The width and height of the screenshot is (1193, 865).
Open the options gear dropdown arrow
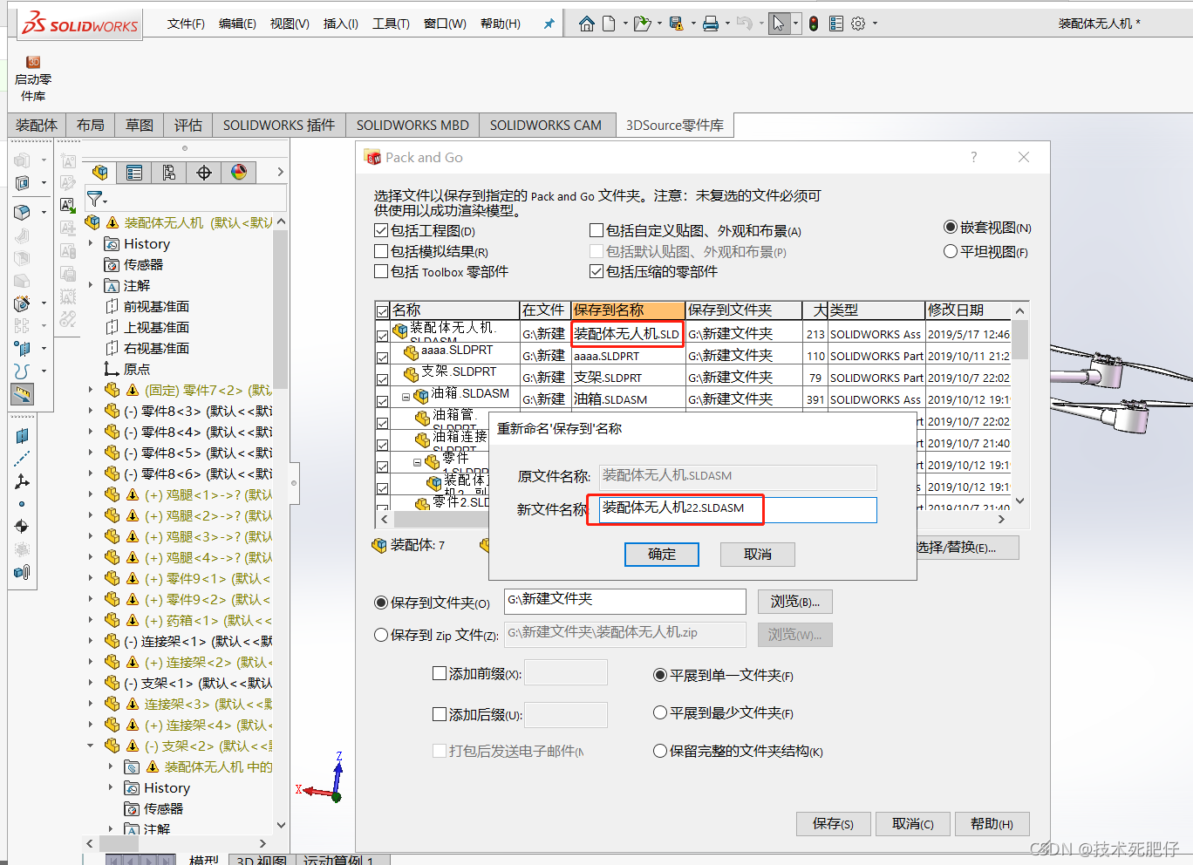(x=875, y=24)
